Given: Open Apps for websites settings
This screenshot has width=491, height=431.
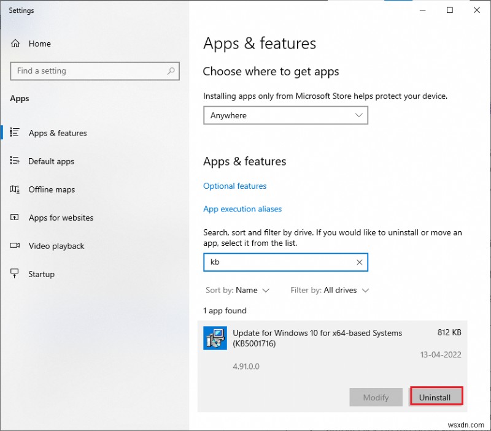Looking at the screenshot, I should [61, 218].
